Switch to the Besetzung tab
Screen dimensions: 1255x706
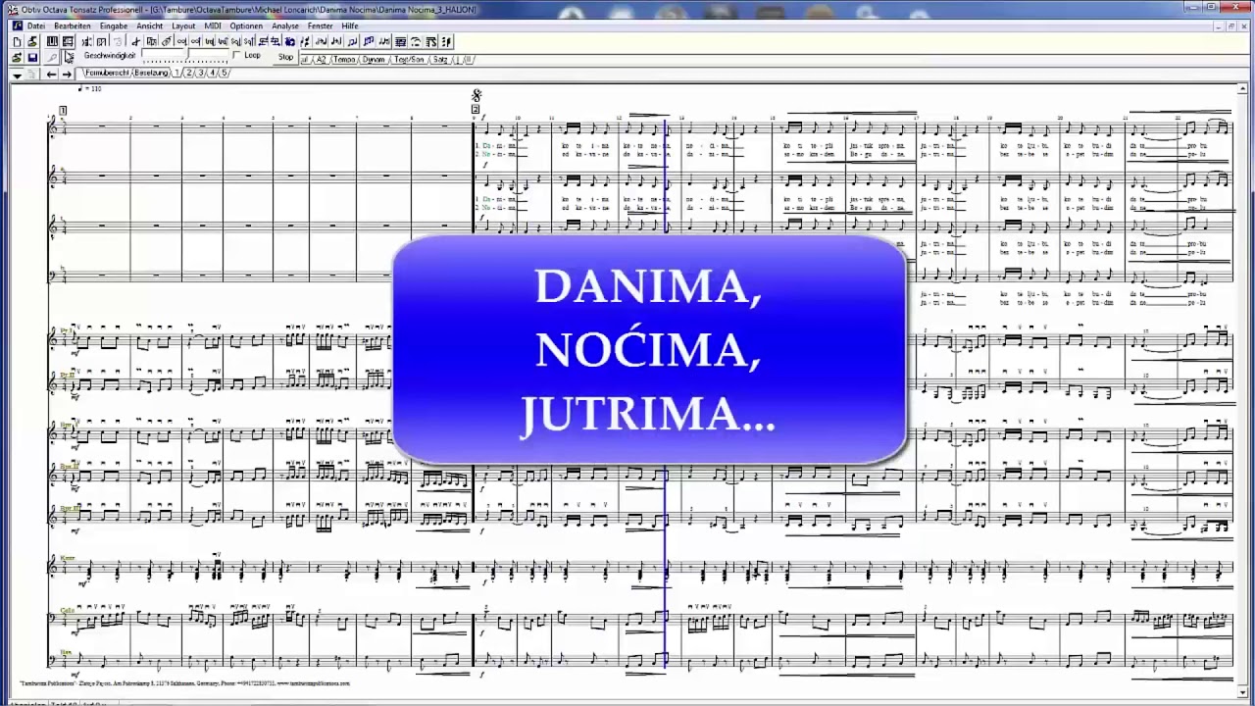tap(151, 74)
